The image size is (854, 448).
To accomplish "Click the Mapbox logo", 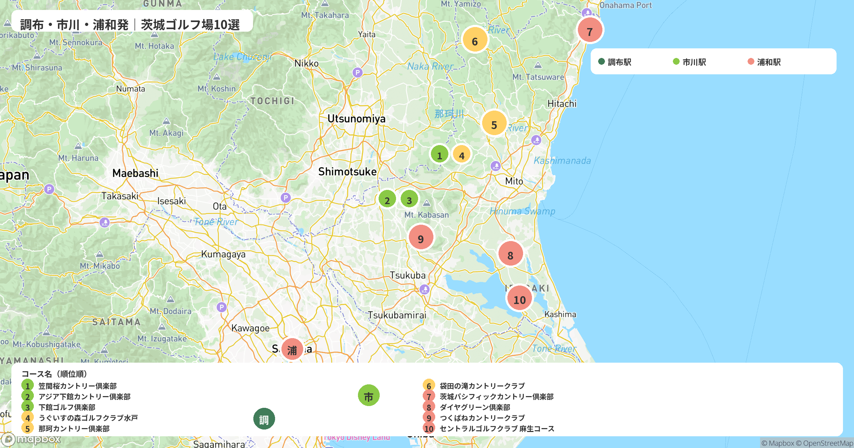I will click(x=31, y=439).
